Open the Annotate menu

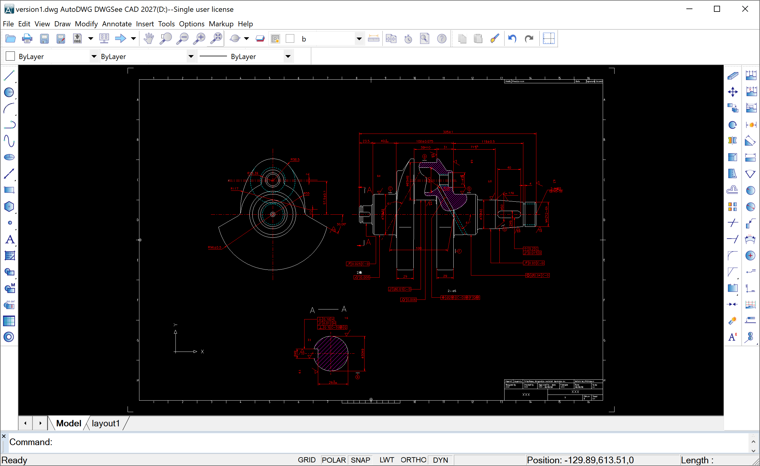pyautogui.click(x=117, y=24)
